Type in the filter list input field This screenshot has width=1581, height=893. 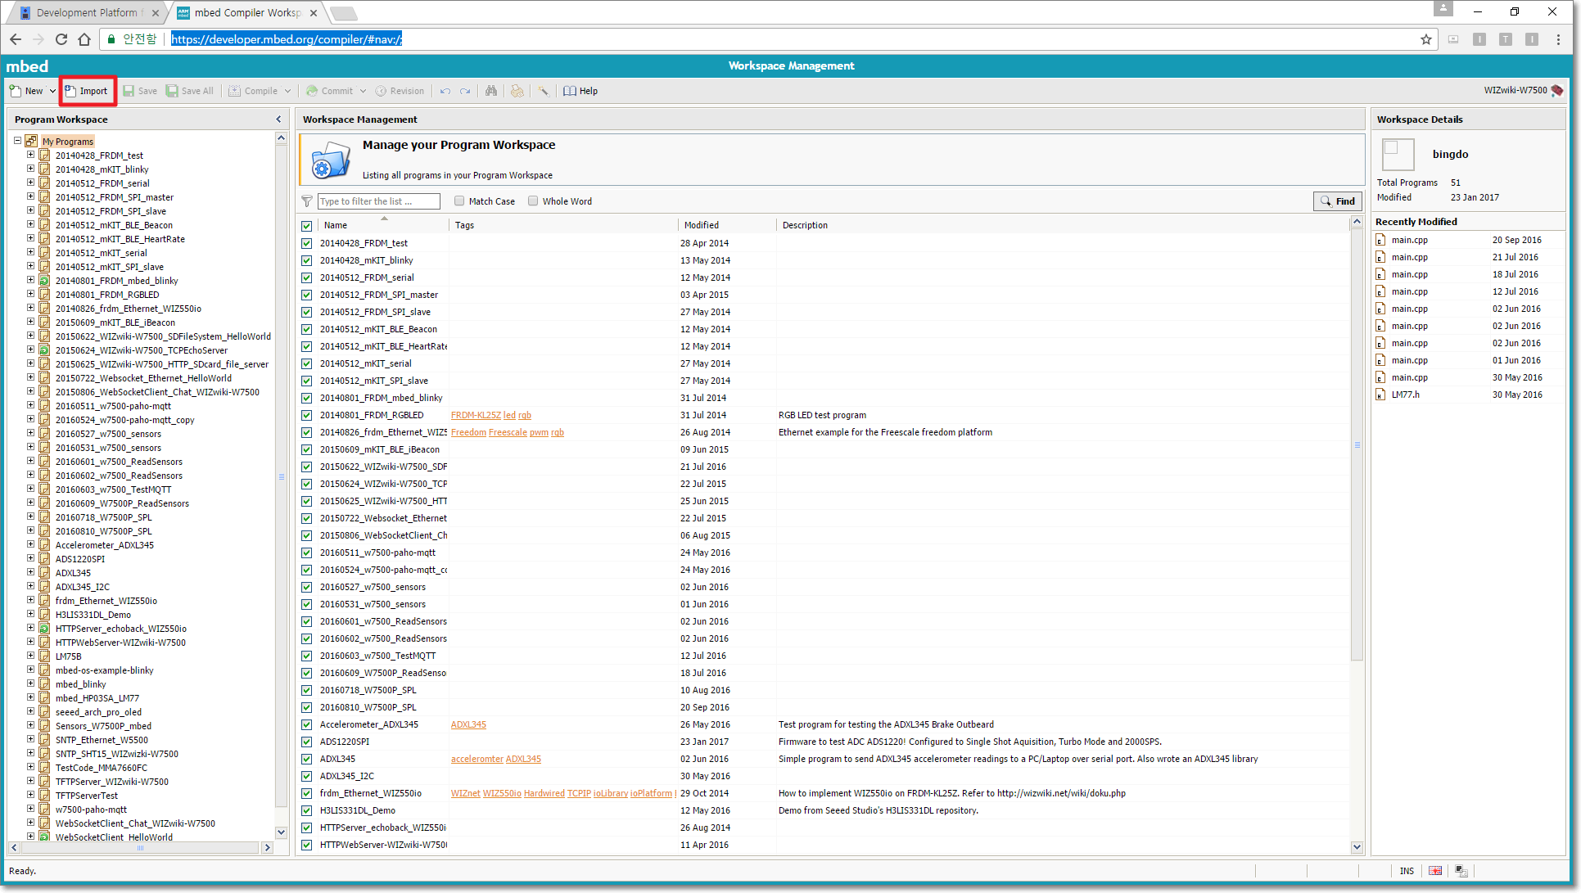379,201
